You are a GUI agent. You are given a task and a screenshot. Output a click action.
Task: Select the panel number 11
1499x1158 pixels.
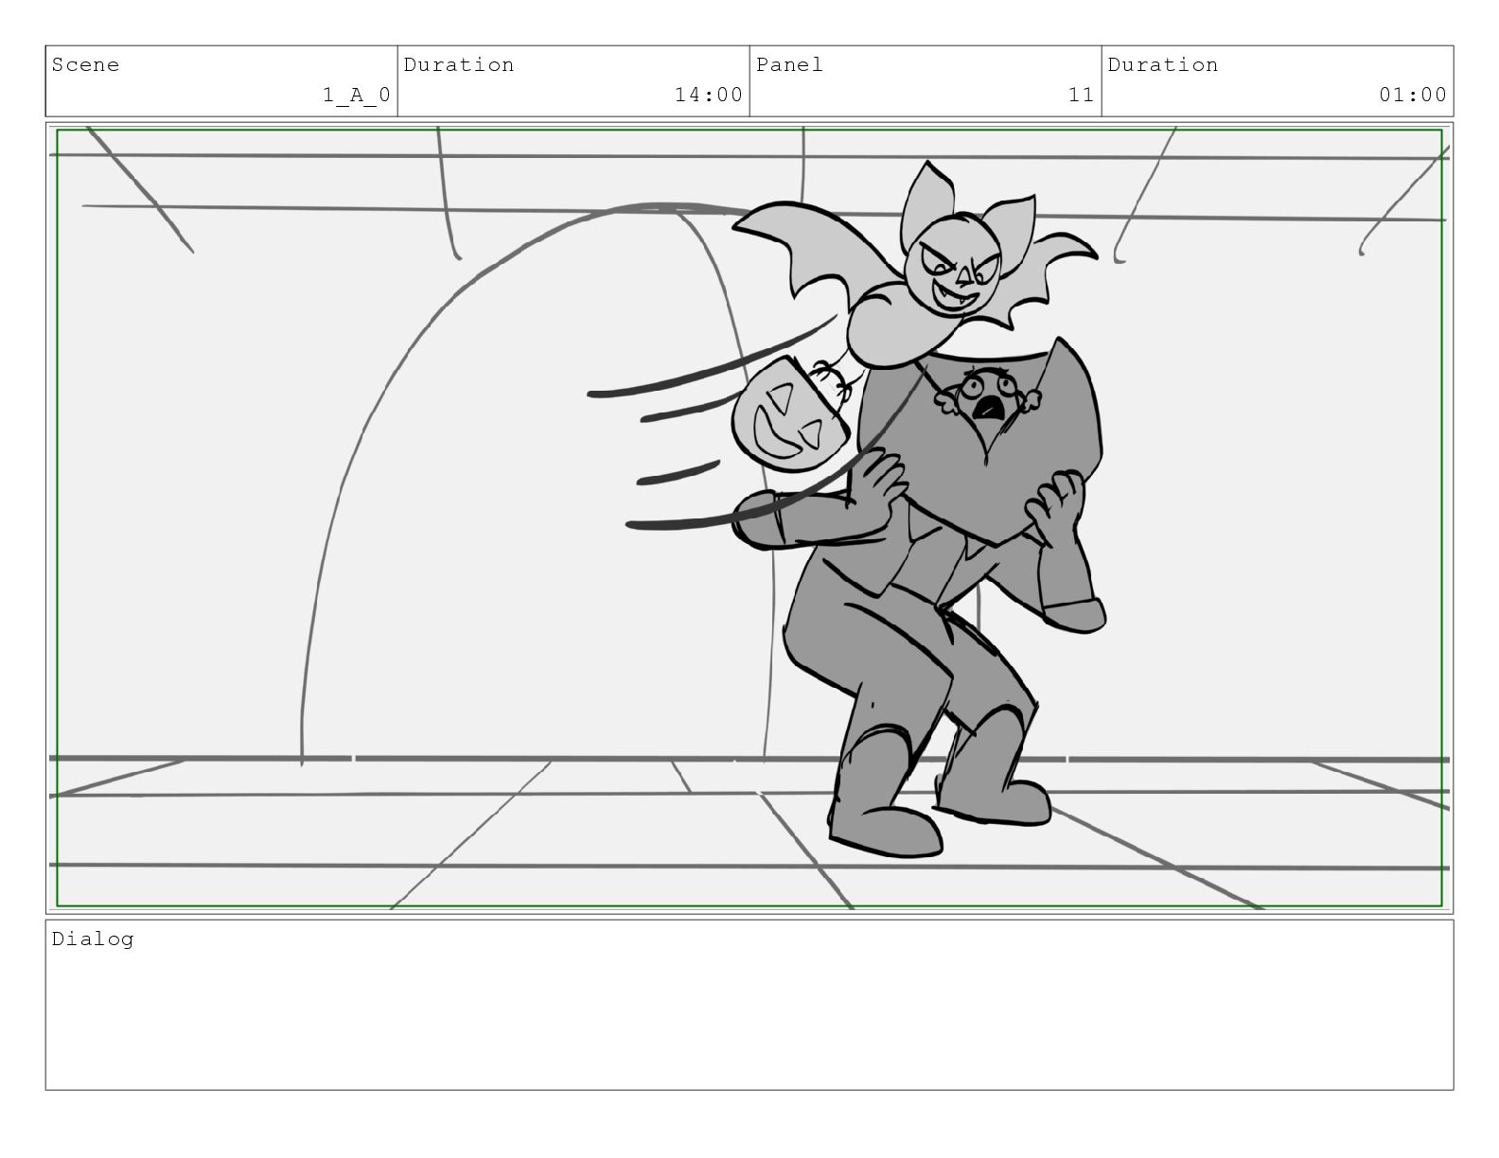point(1082,95)
